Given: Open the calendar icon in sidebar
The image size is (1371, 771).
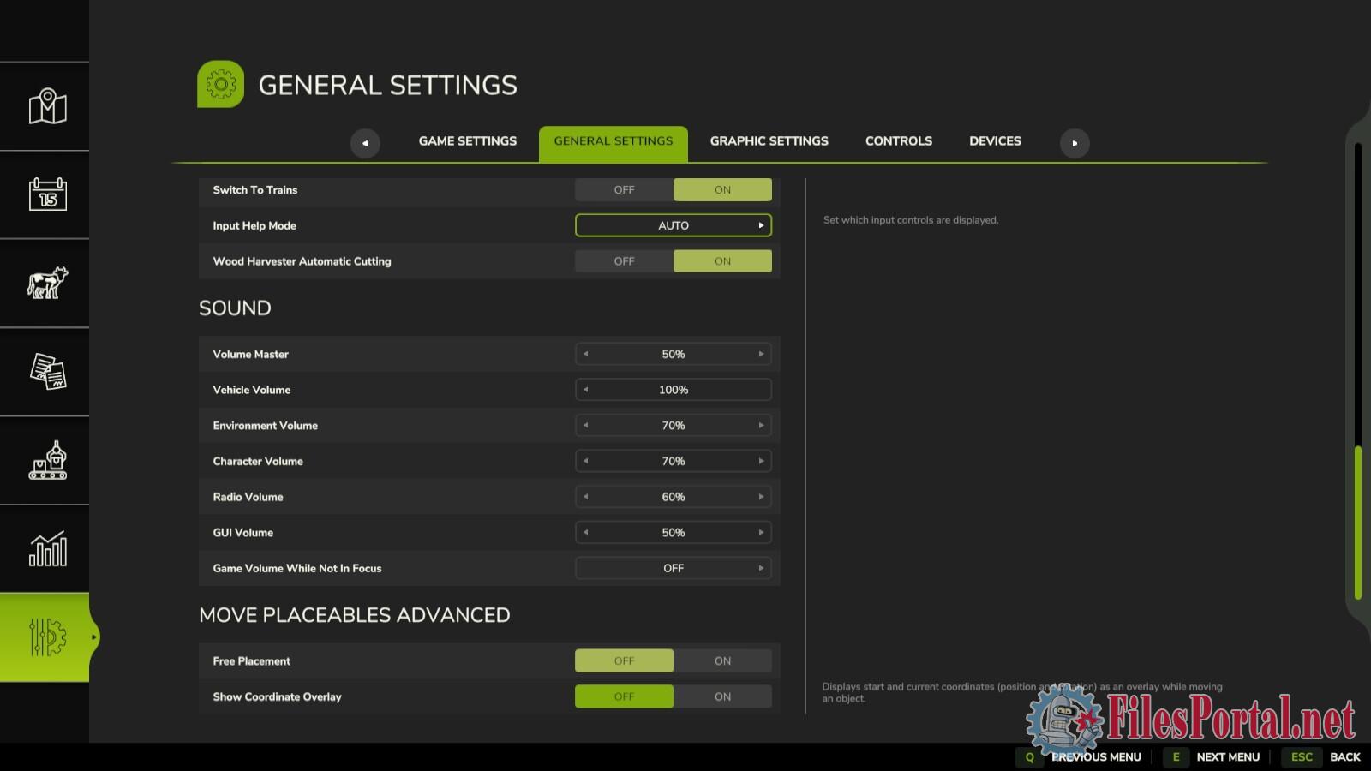Looking at the screenshot, I should [47, 194].
